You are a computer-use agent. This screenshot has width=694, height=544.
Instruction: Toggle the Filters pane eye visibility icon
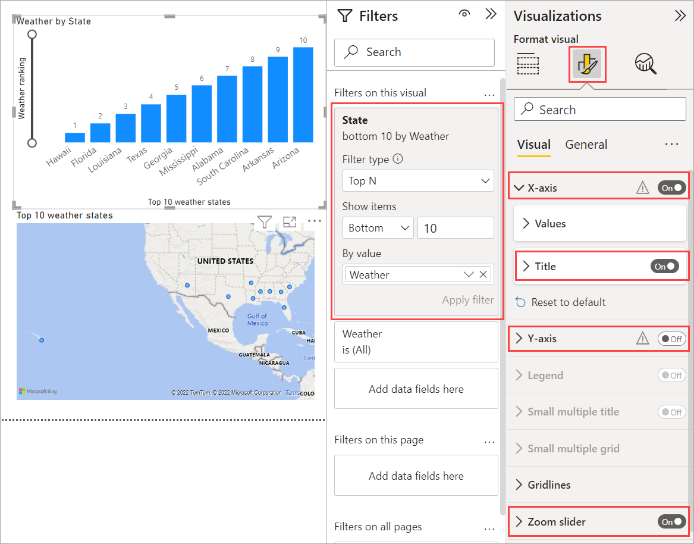465,15
